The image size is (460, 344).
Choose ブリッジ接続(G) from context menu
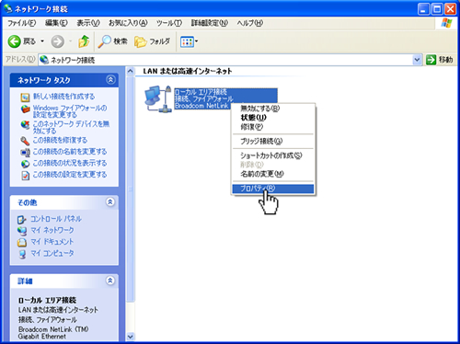[x=273, y=142]
